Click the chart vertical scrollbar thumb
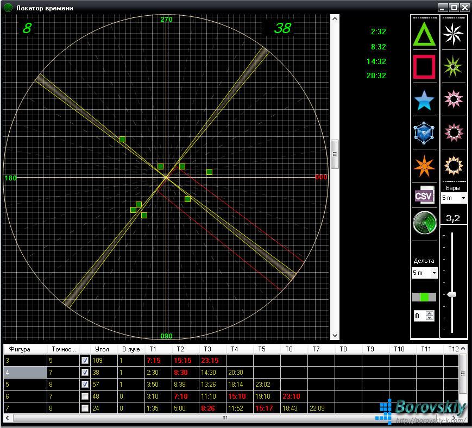The width and height of the screenshot is (472, 428). click(x=335, y=154)
